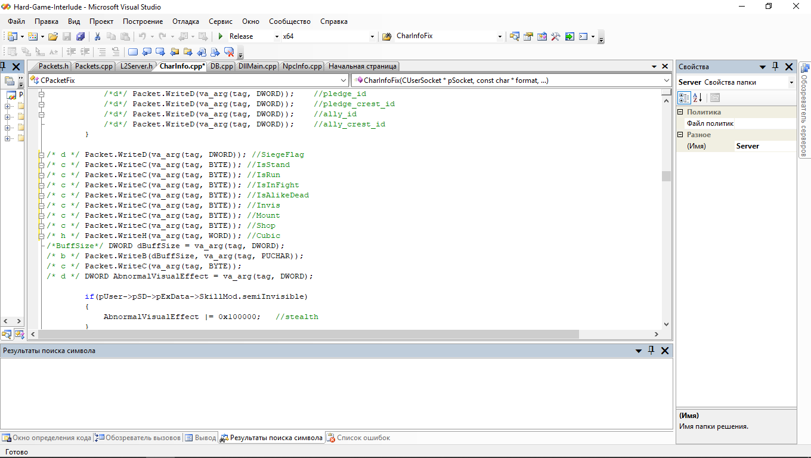Viewport: 811px width, 458px height.
Task: Open Find in Files binoculars-folder icon
Action: click(x=386, y=36)
